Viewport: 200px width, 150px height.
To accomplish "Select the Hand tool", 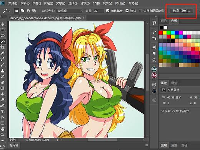I will click(3, 129).
